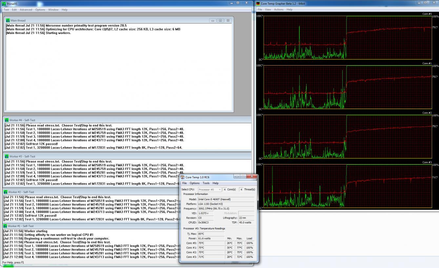Click the Revision value C0

point(205,218)
